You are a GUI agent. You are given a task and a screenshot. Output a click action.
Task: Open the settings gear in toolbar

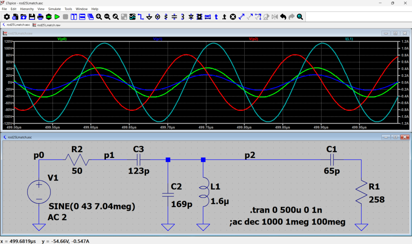tap(6, 17)
